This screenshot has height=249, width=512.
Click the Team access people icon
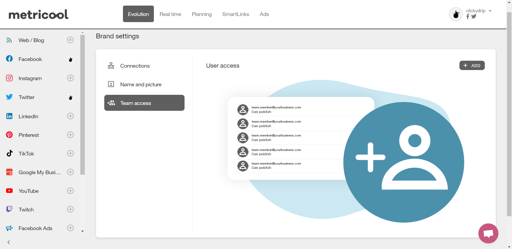click(111, 103)
